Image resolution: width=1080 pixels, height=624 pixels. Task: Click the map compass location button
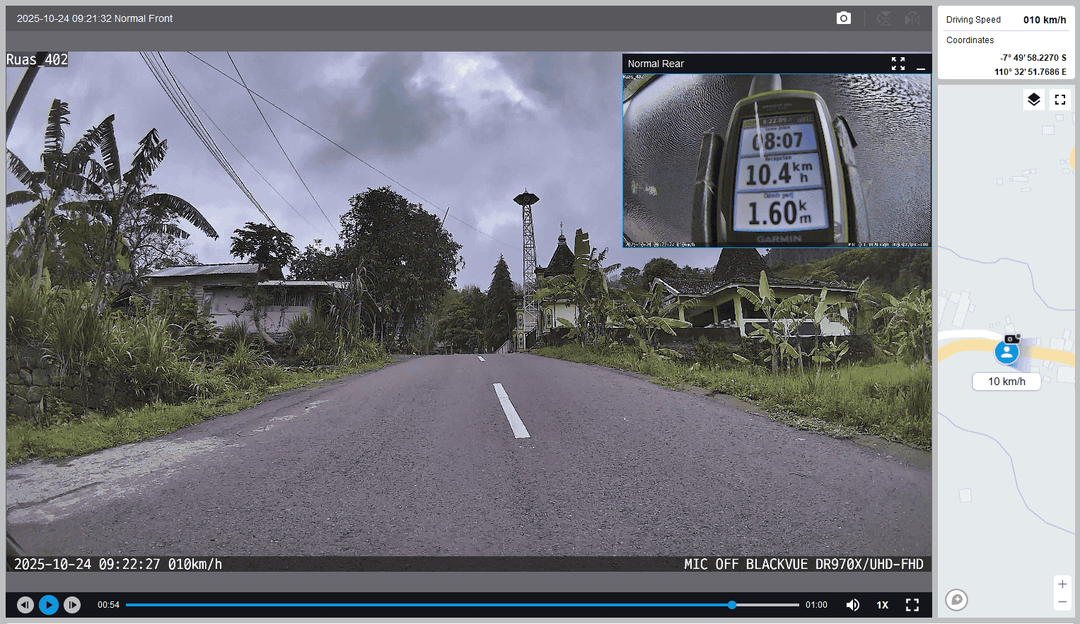coord(956,600)
